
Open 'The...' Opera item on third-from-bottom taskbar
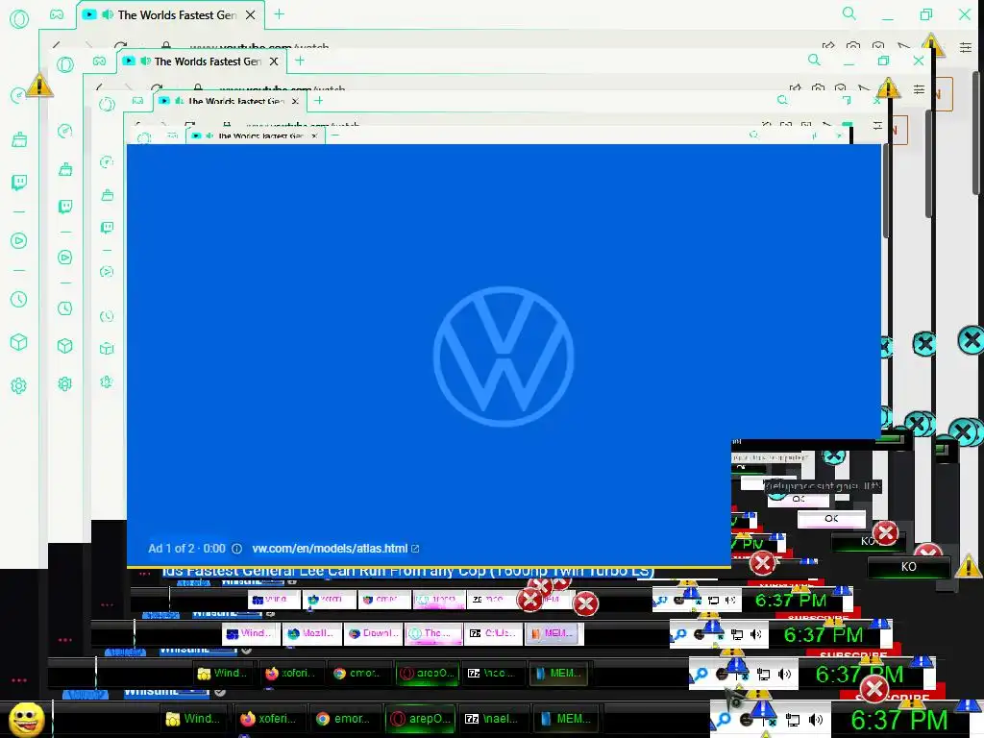[432, 634]
